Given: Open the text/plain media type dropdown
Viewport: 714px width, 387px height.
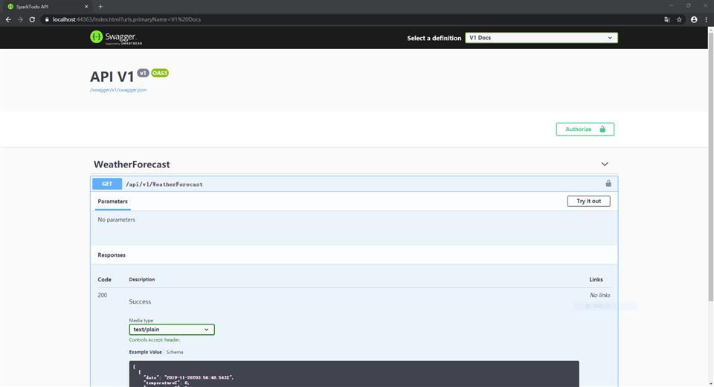Looking at the screenshot, I should [x=172, y=329].
